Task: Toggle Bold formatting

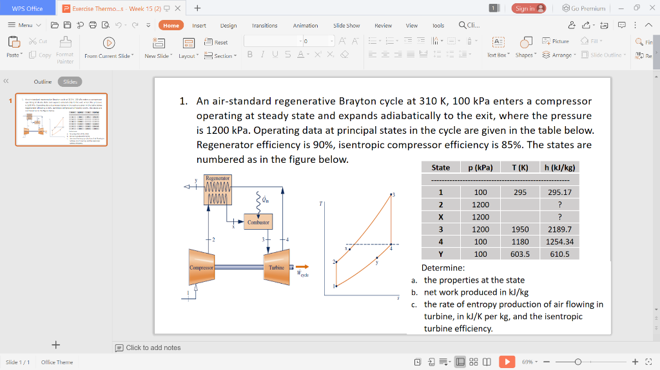Action: pyautogui.click(x=250, y=54)
